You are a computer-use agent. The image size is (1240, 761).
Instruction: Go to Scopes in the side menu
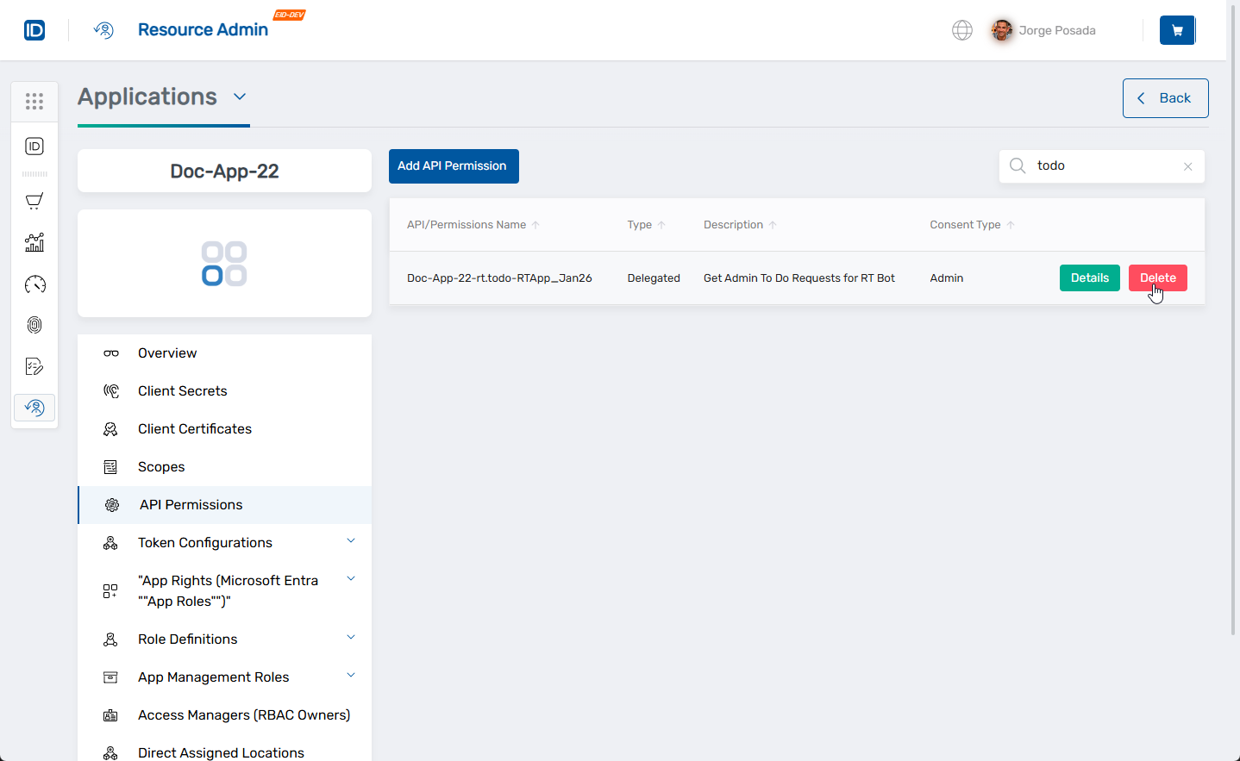tap(161, 467)
